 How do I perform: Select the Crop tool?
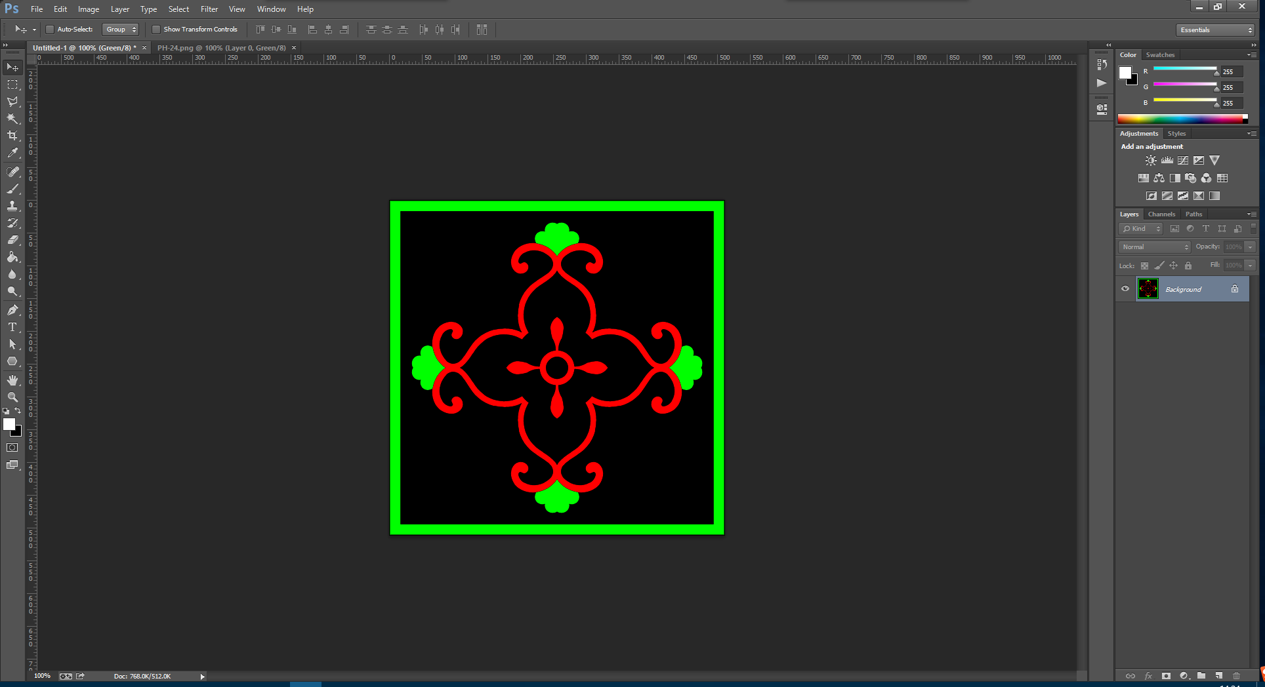[12, 136]
